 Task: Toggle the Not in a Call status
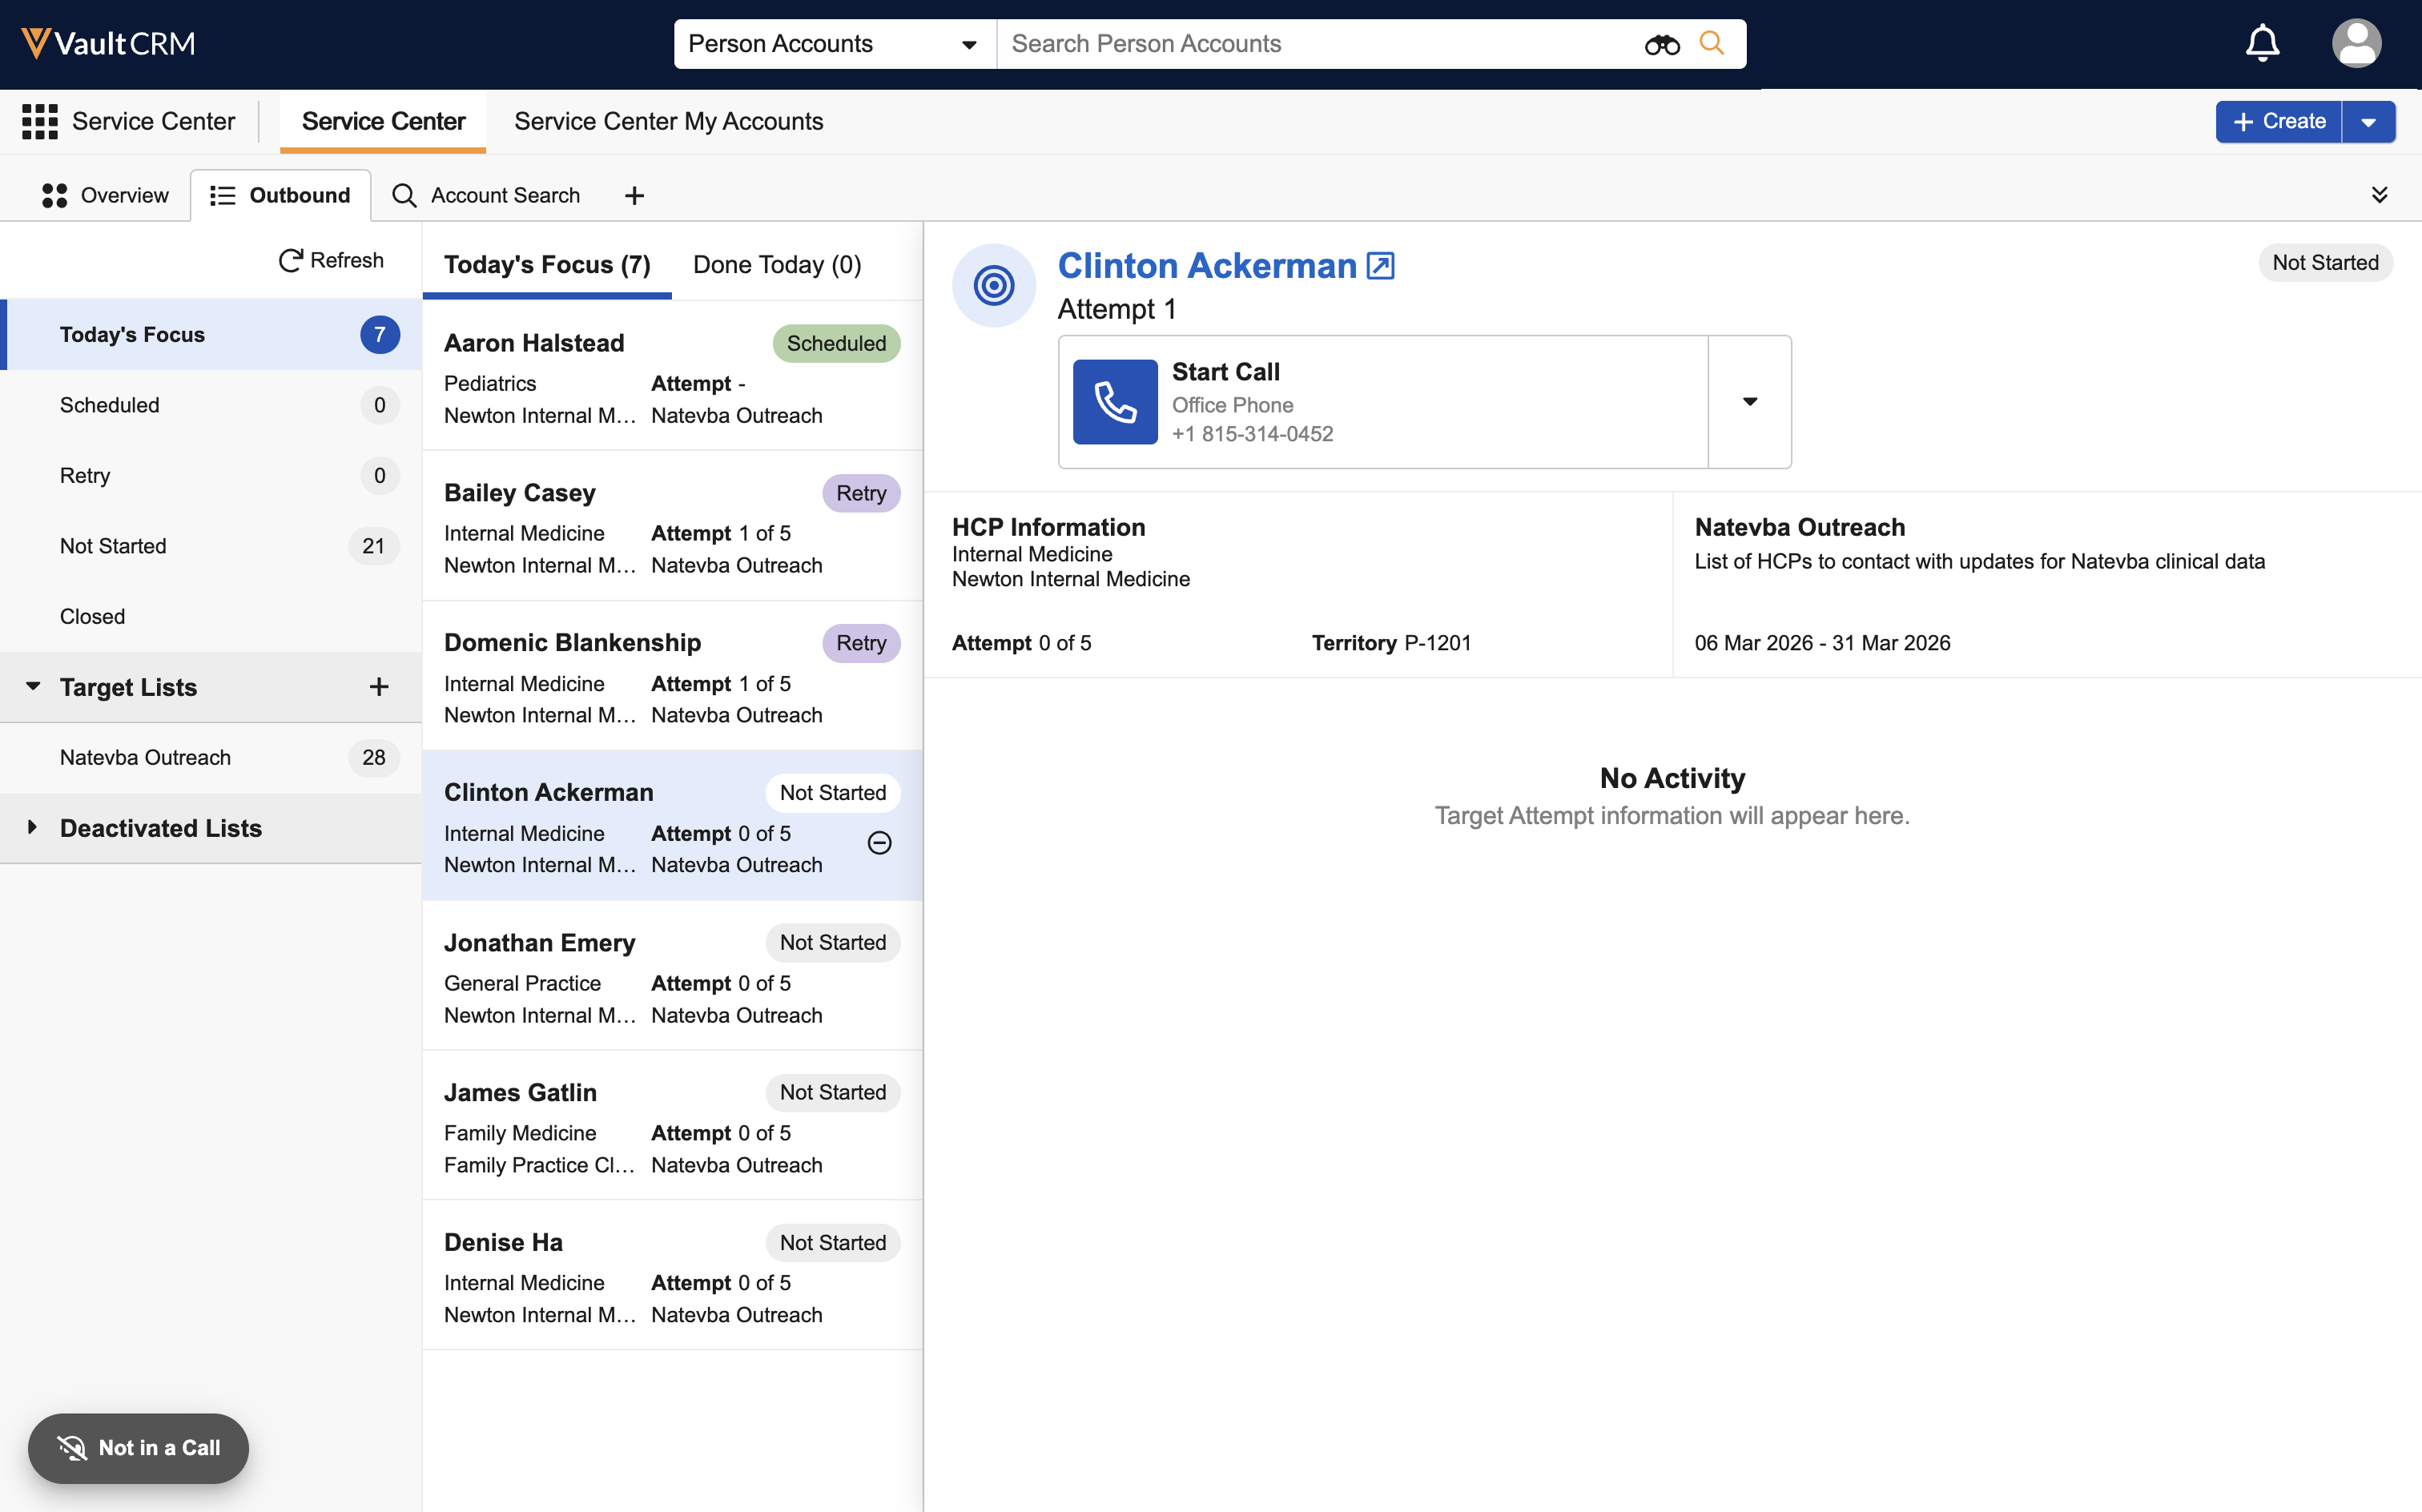click(x=138, y=1448)
